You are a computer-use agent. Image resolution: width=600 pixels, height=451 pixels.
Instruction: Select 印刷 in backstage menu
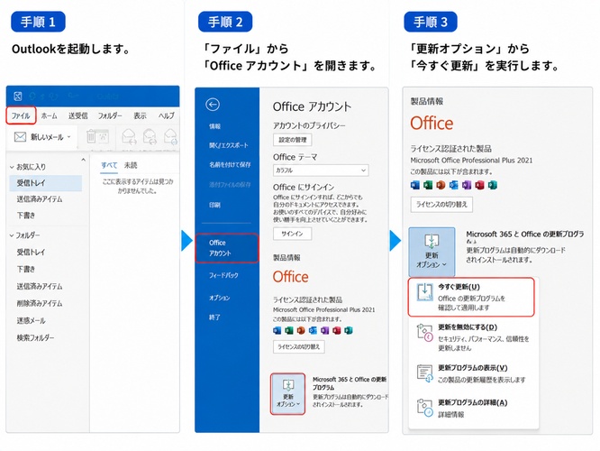click(x=214, y=205)
